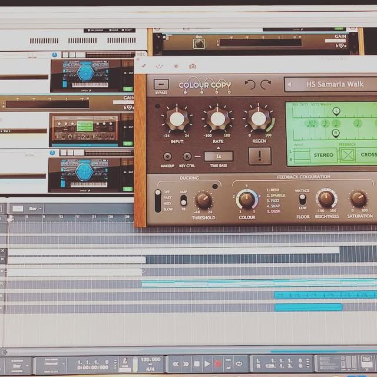Select colour type 2. Sparkle
The width and height of the screenshot is (377, 377).
point(276,195)
